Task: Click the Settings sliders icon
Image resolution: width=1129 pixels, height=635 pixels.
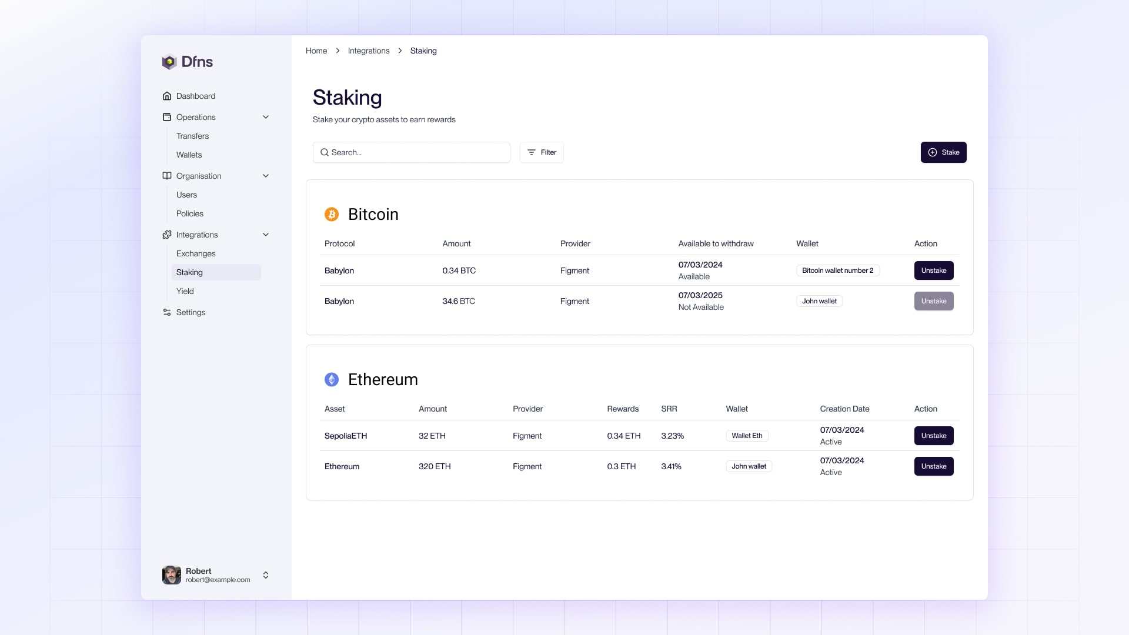Action: (x=167, y=312)
